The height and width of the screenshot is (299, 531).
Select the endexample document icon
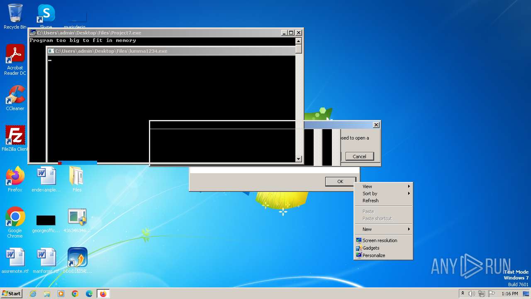click(46, 179)
